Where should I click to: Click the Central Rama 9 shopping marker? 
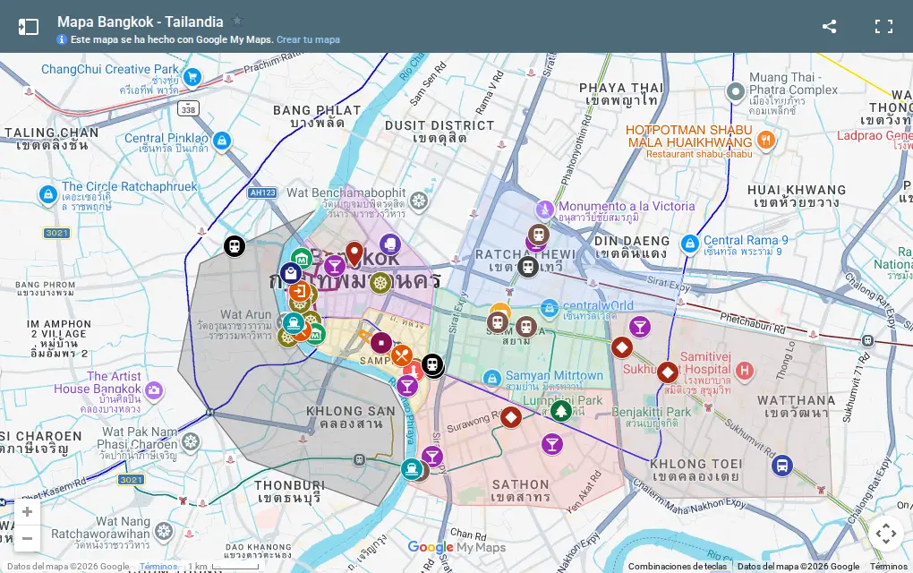click(x=690, y=244)
